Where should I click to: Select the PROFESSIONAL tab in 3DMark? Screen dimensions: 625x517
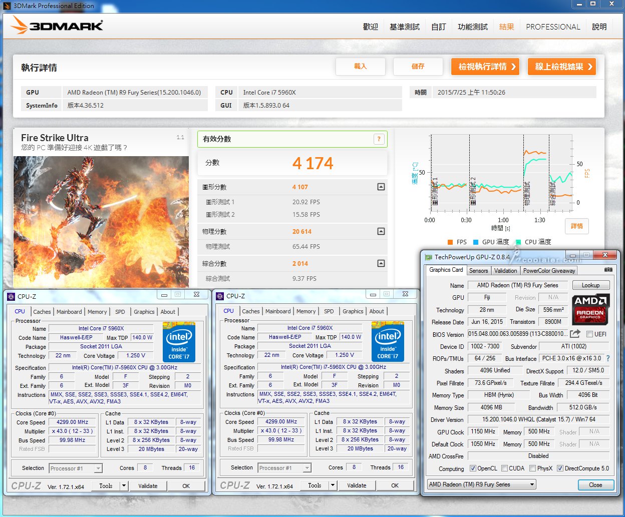553,27
